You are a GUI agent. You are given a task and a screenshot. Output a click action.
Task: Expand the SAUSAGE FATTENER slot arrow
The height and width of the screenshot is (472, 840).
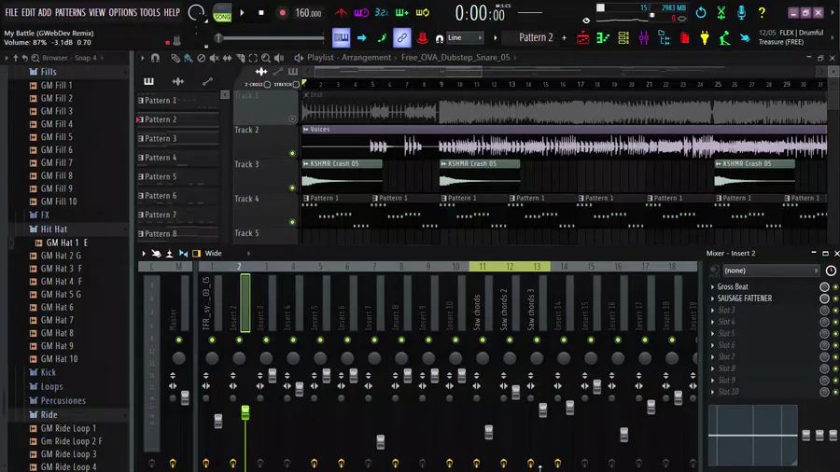712,298
